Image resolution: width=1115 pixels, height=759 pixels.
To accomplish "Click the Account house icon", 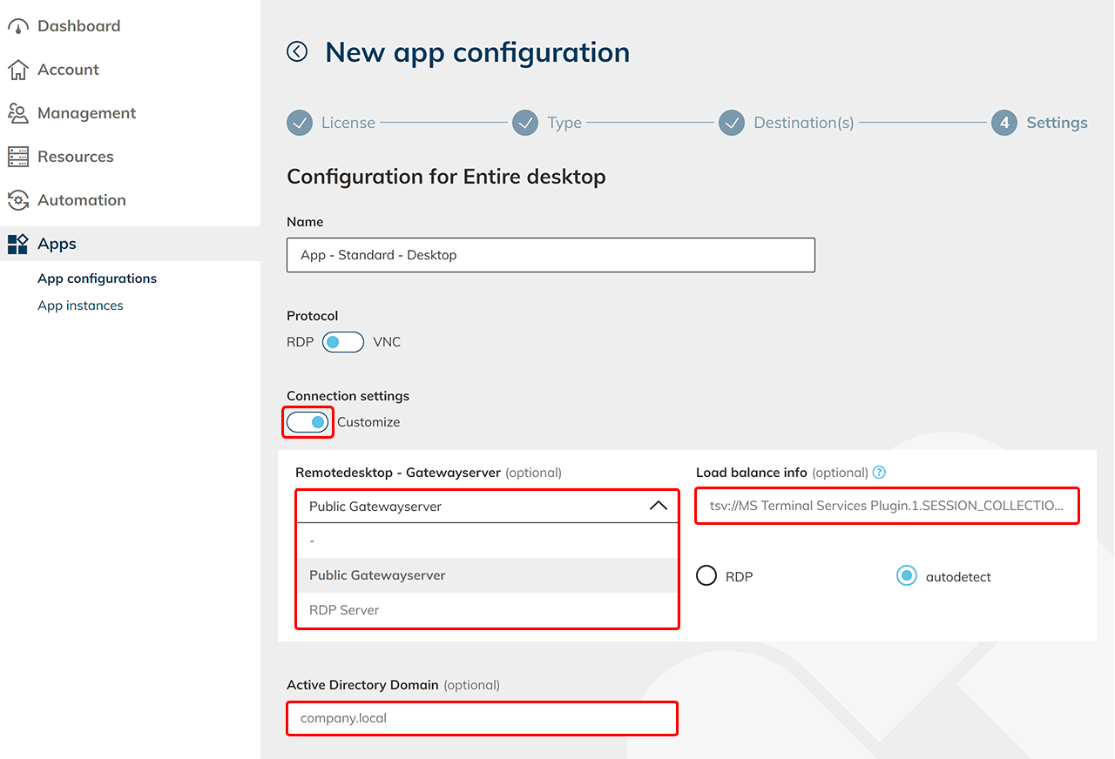I will 18,70.
